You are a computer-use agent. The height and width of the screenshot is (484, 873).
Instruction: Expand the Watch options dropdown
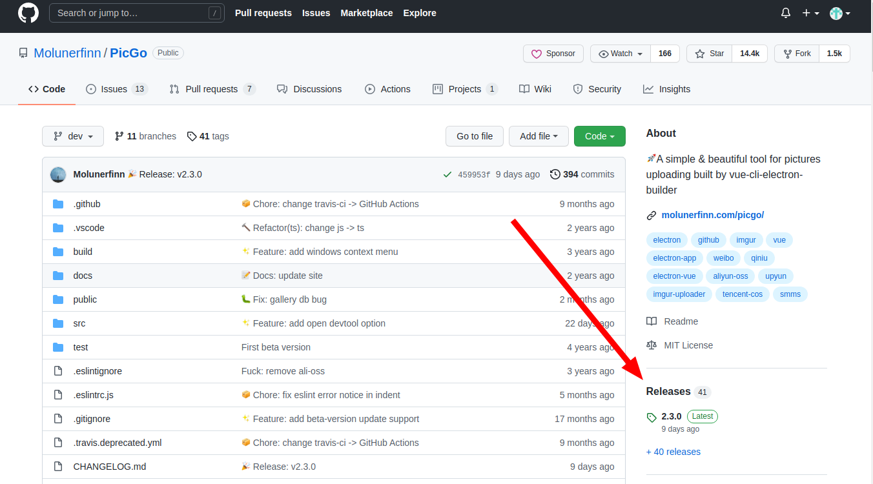click(x=621, y=54)
